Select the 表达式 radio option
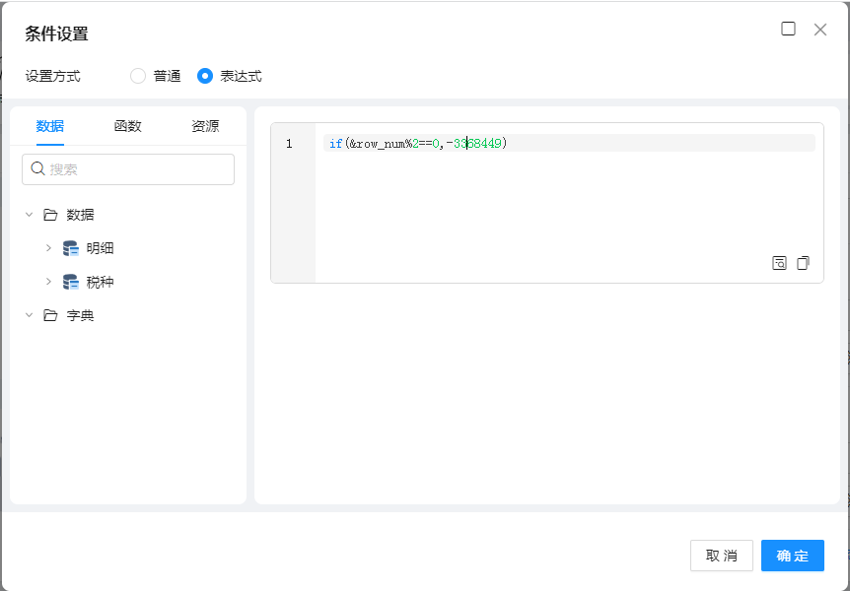Screen dimensions: 850x591 pyautogui.click(x=205, y=76)
